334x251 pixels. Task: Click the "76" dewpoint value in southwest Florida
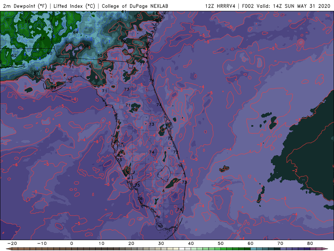click(x=140, y=199)
